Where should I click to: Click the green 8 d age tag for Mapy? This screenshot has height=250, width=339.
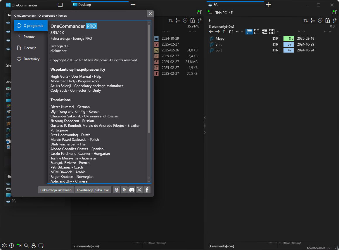click(289, 39)
